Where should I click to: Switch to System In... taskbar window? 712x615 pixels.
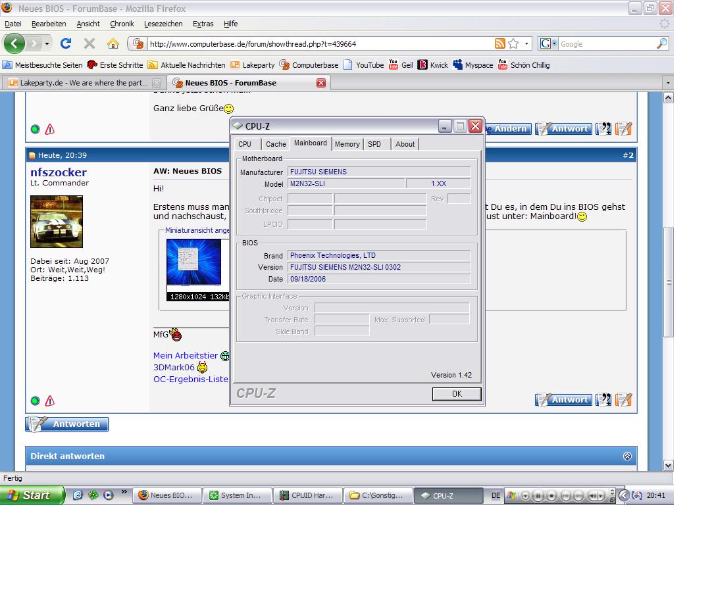tap(238, 496)
